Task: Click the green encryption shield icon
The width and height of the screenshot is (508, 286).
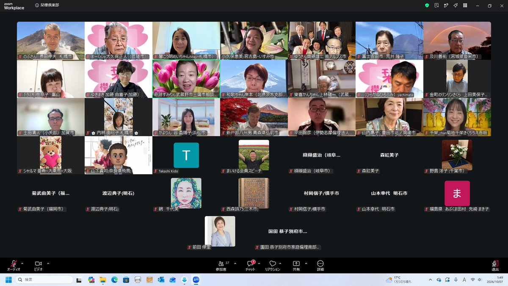Action: [427, 6]
